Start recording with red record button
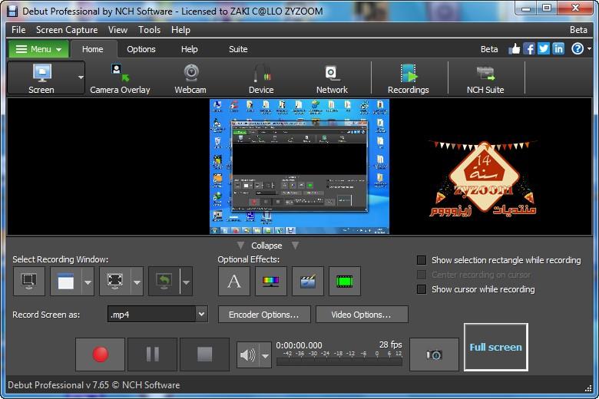Image resolution: width=599 pixels, height=399 pixels. coord(101,354)
